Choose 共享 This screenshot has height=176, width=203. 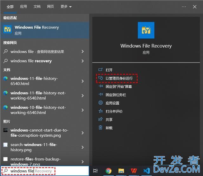(x=109, y=120)
